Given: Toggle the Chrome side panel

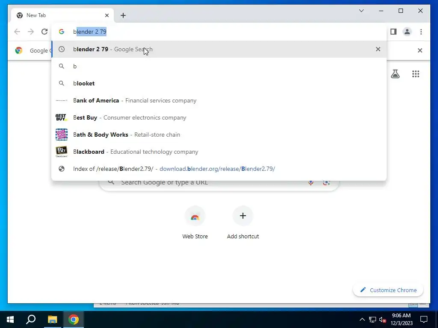Looking at the screenshot, I should point(394,32).
